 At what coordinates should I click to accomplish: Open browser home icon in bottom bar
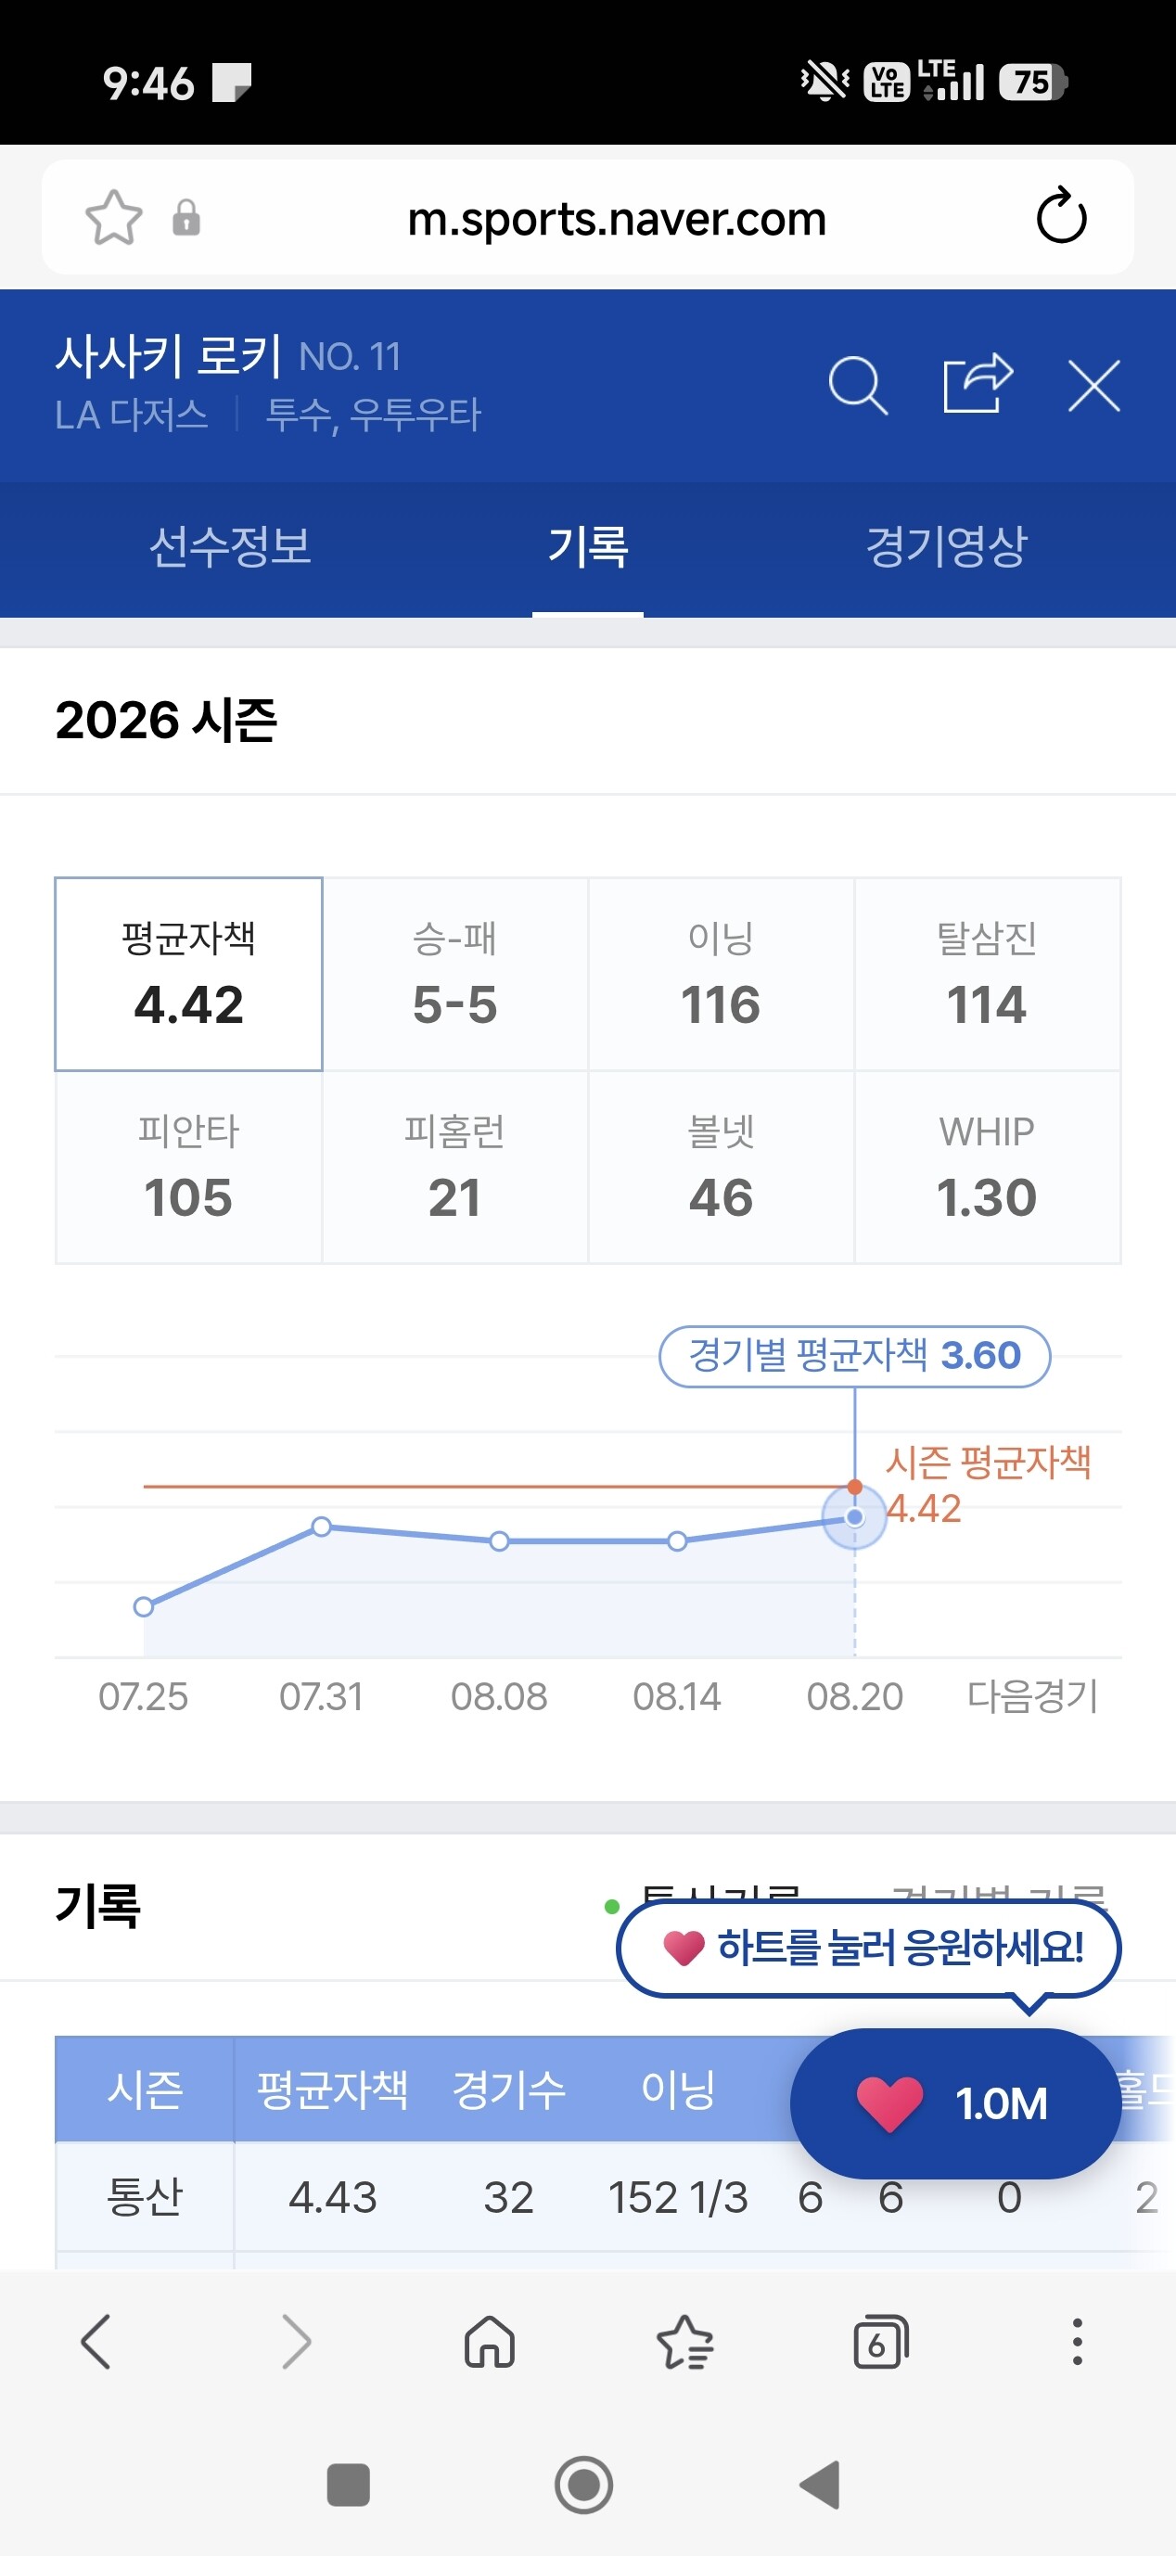(x=490, y=2342)
